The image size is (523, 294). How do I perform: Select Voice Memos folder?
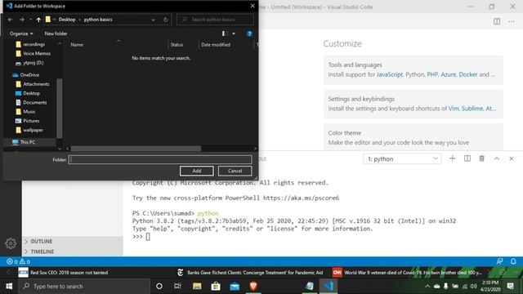click(x=33, y=53)
